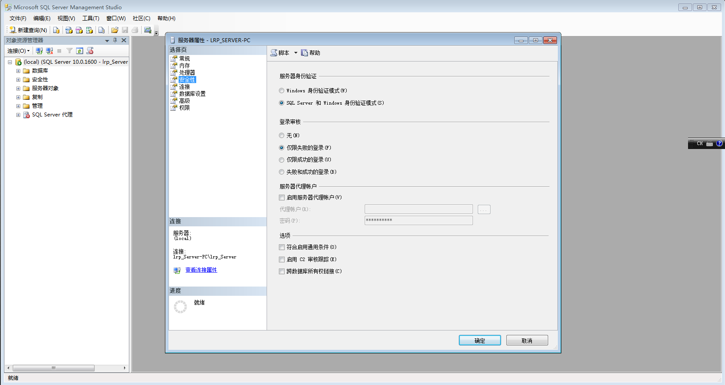Expand the 复制 tree node
The width and height of the screenshot is (725, 385).
tap(18, 97)
